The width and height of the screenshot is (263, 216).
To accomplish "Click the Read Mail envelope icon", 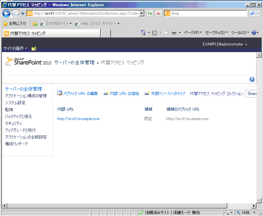I will coord(166,33).
